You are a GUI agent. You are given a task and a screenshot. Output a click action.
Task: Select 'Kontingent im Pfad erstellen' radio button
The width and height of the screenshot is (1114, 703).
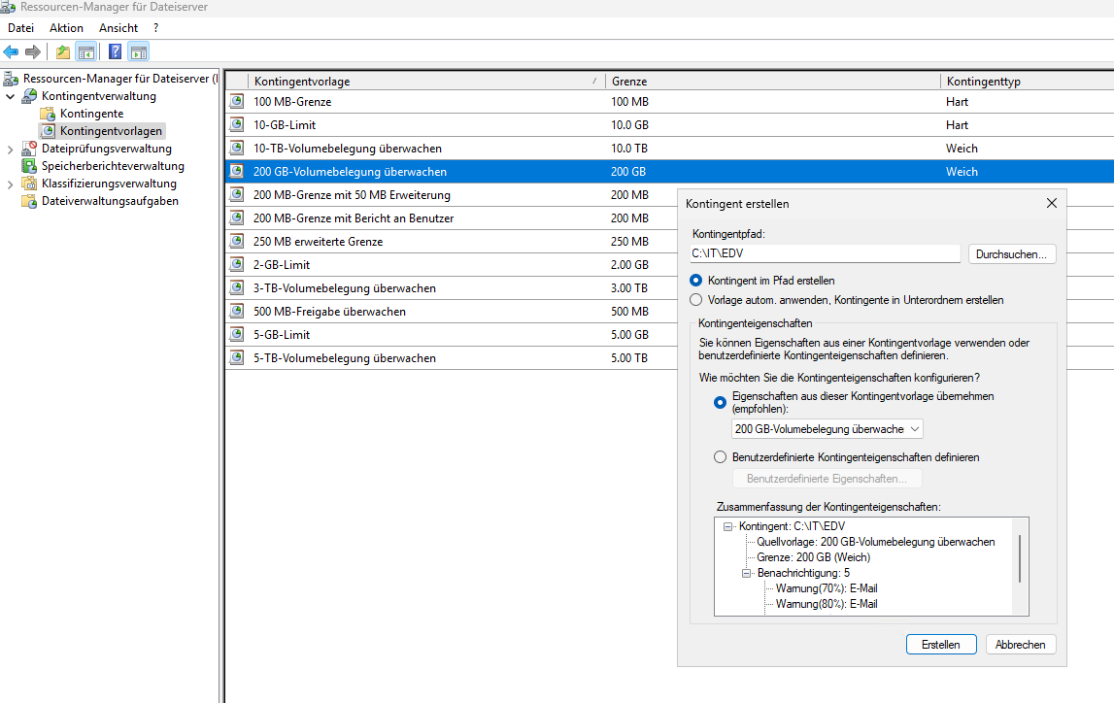coord(695,281)
